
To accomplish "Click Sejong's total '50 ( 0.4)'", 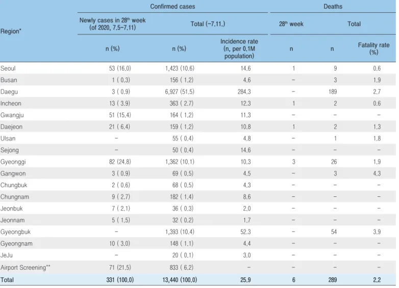I will pos(183,150).
